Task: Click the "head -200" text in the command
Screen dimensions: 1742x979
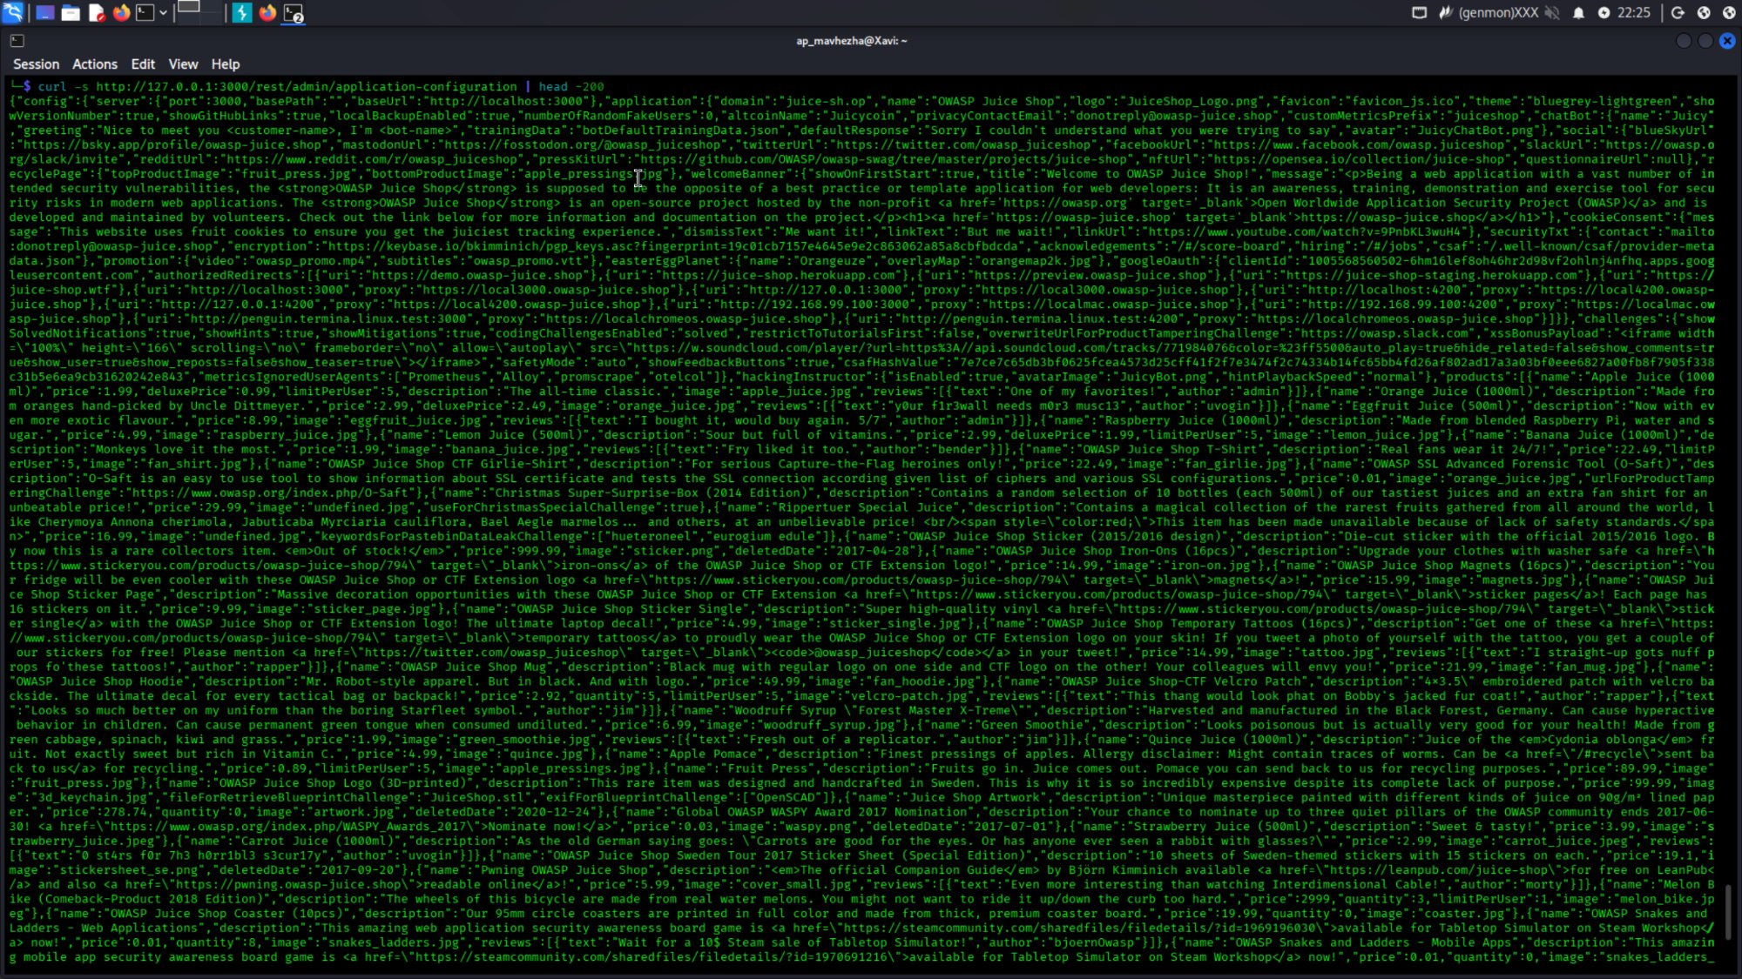Action: (571, 86)
